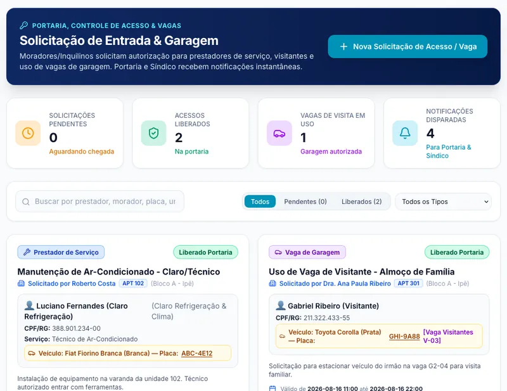Click calendar icon beside Válido de date
507x391 pixels.
(273, 388)
